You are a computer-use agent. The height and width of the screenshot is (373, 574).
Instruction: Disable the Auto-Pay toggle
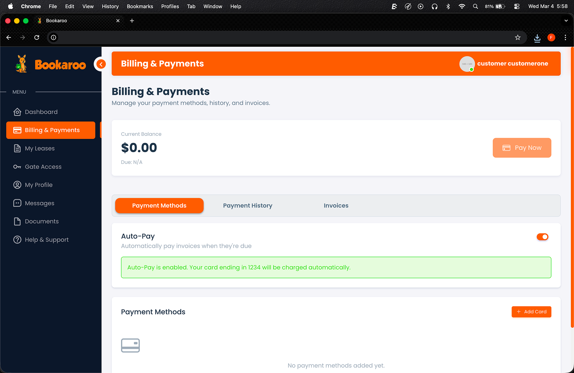(542, 237)
